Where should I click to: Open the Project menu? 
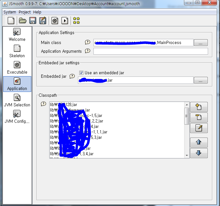(x=24, y=12)
